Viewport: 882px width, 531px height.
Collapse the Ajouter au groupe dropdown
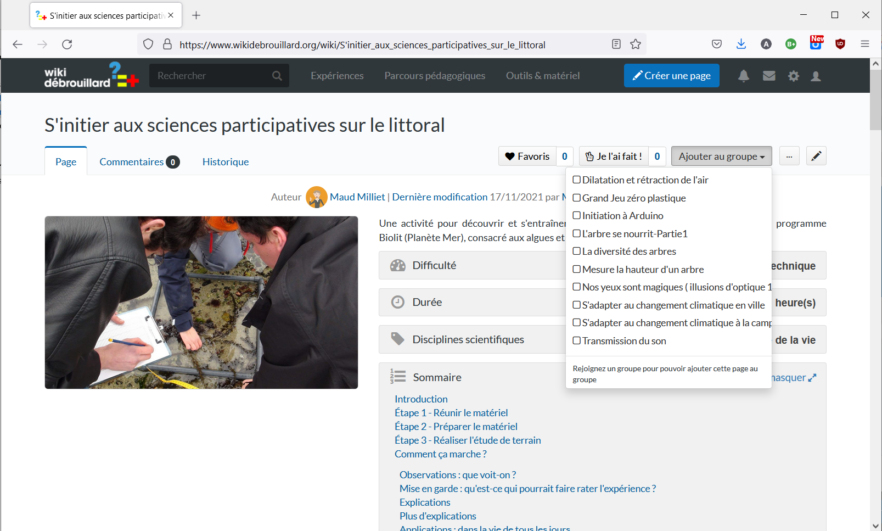coord(721,156)
